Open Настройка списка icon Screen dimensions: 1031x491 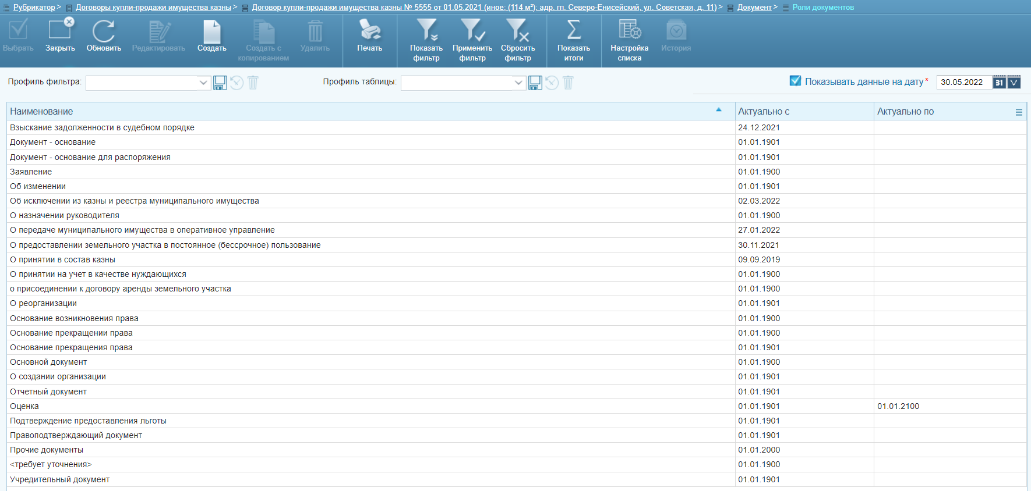click(630, 30)
